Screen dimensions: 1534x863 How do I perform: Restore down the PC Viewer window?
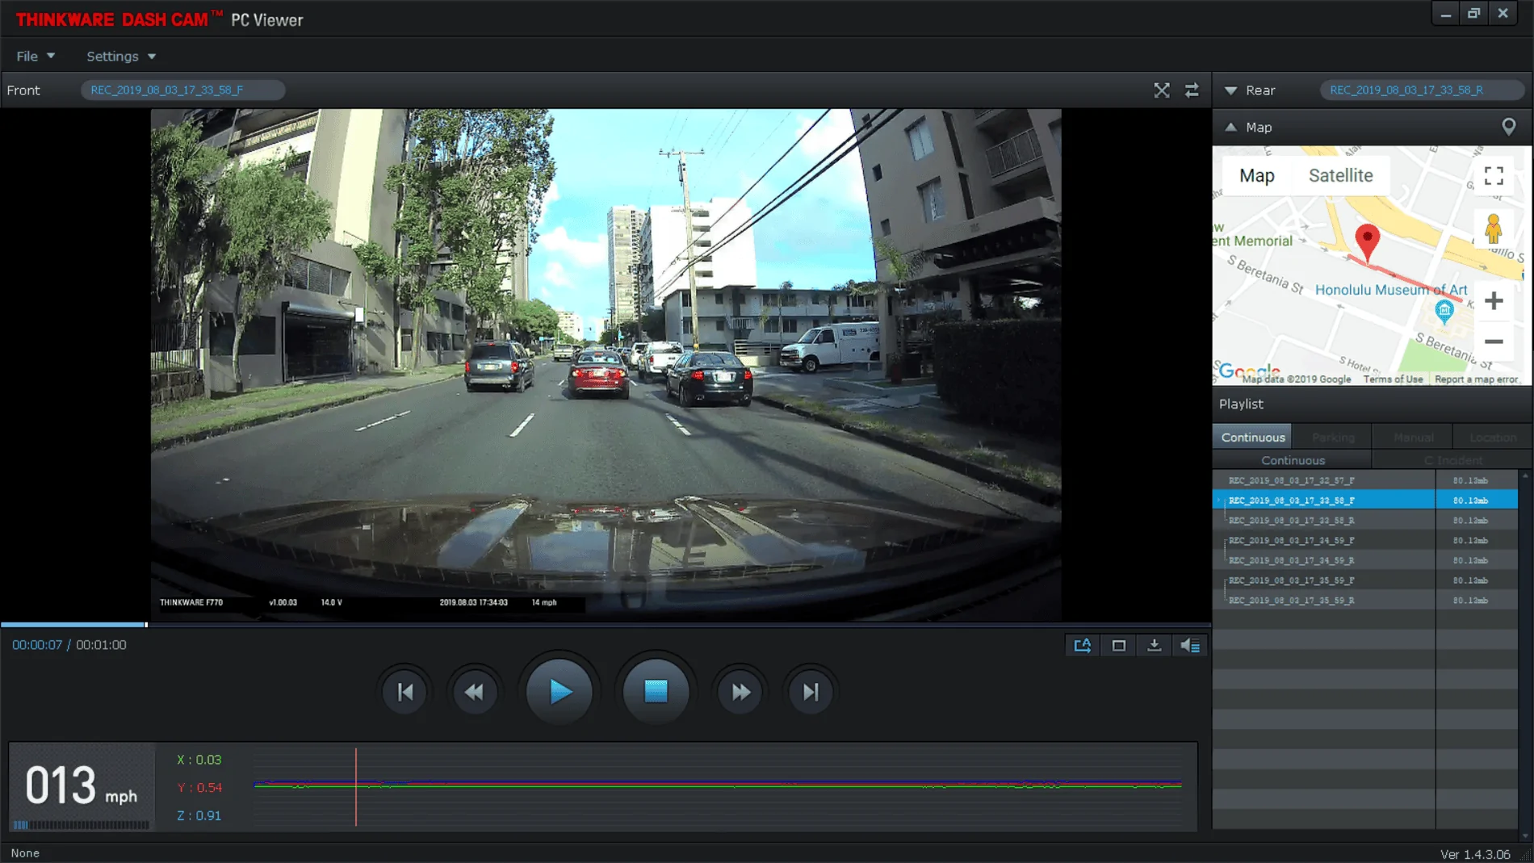(1474, 14)
